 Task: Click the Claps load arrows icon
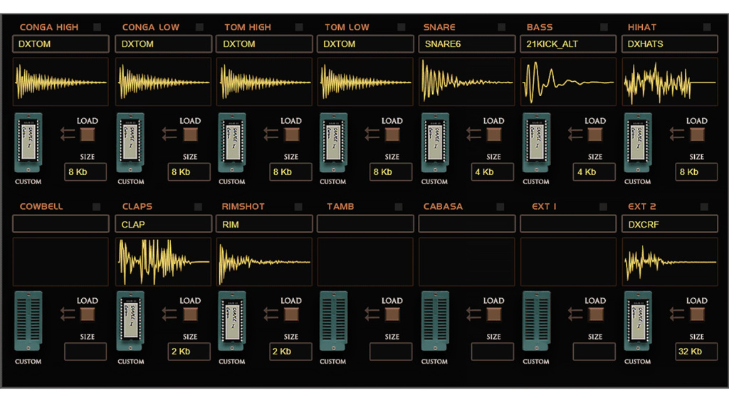[169, 314]
